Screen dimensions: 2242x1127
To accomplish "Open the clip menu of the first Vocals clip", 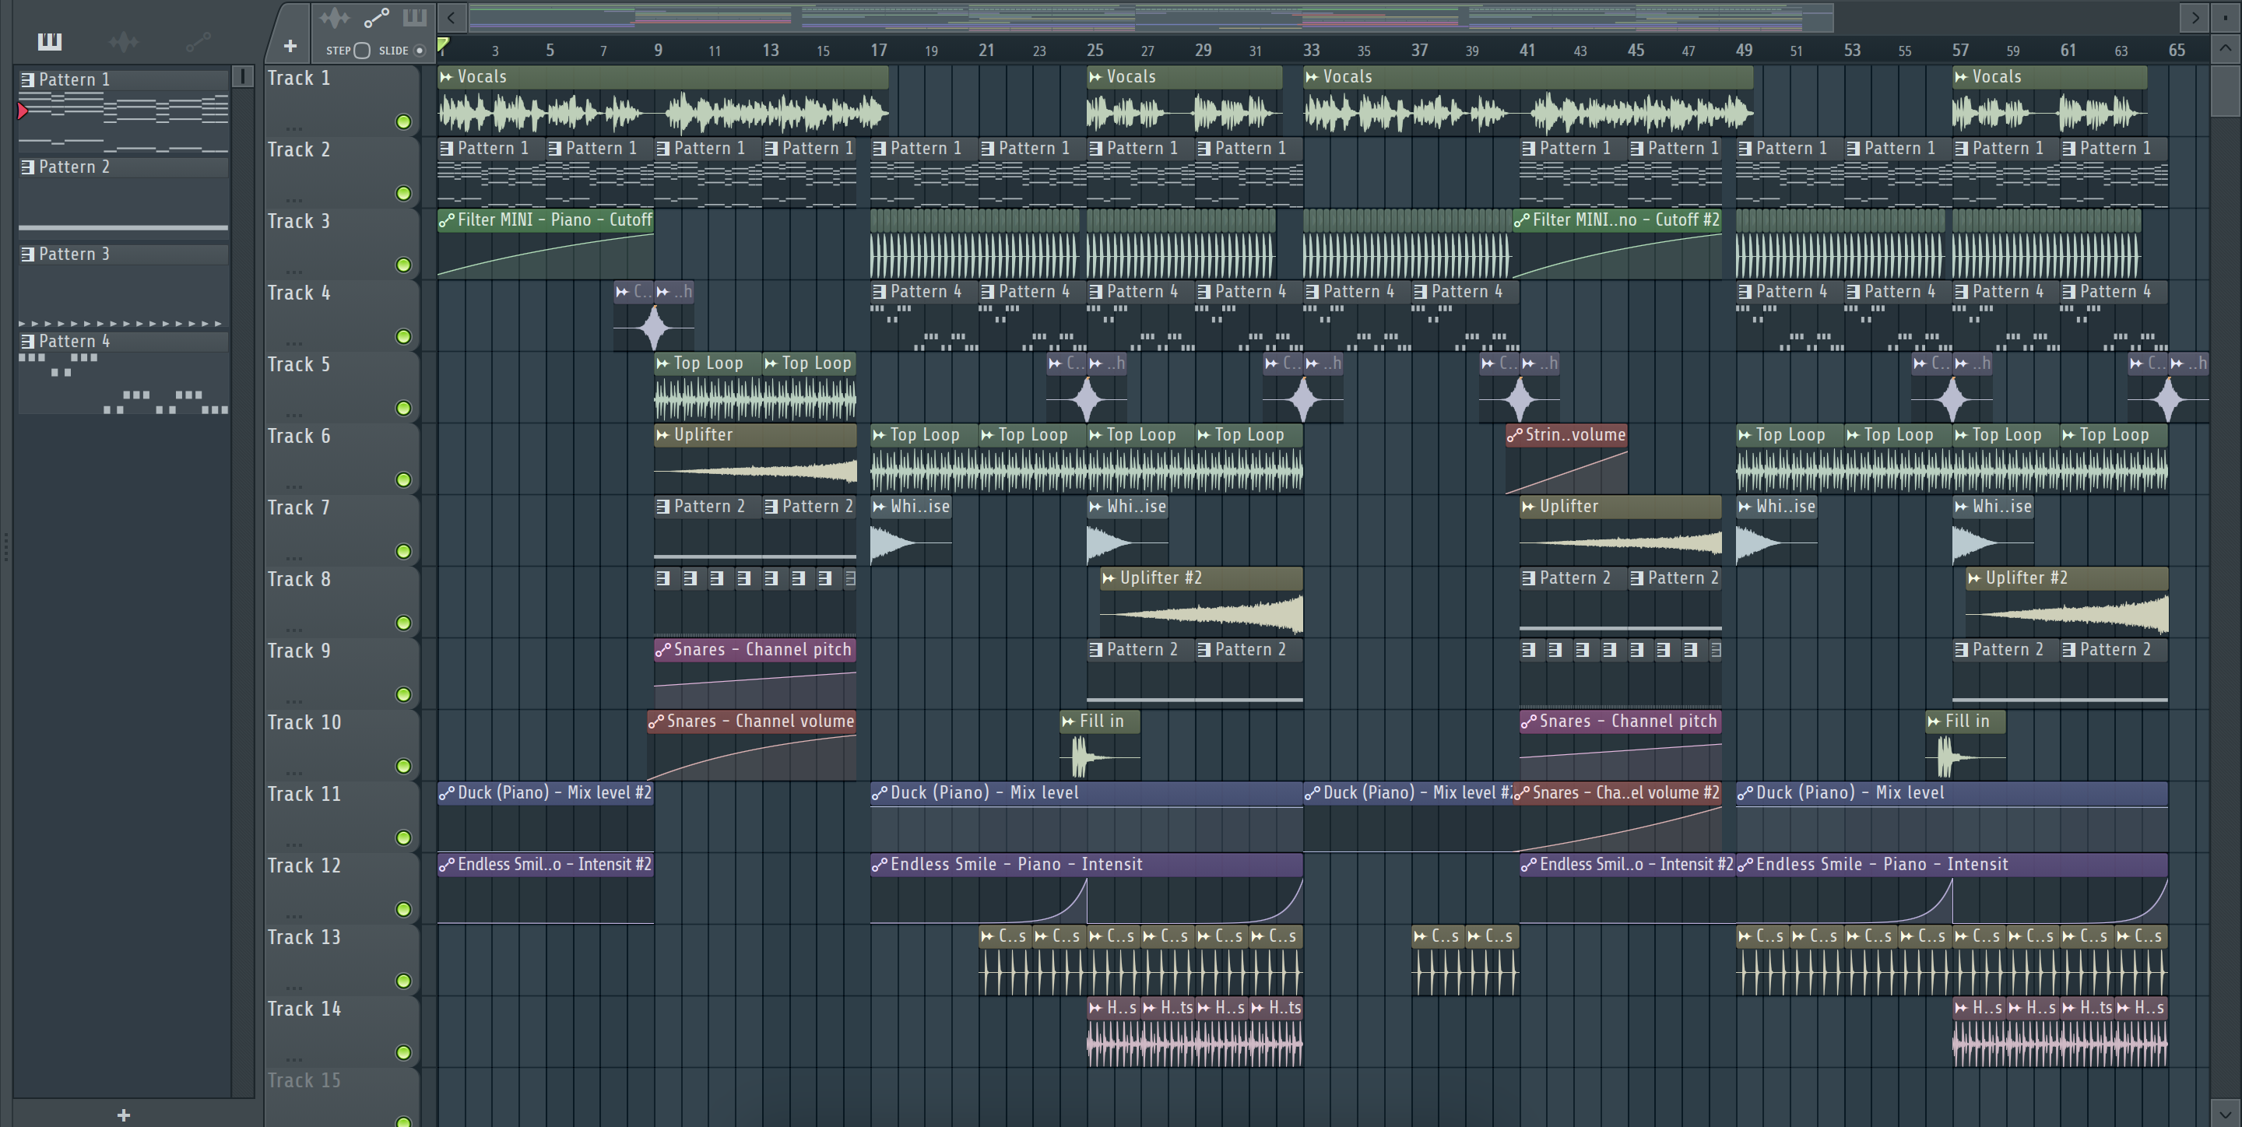I will click(x=445, y=76).
